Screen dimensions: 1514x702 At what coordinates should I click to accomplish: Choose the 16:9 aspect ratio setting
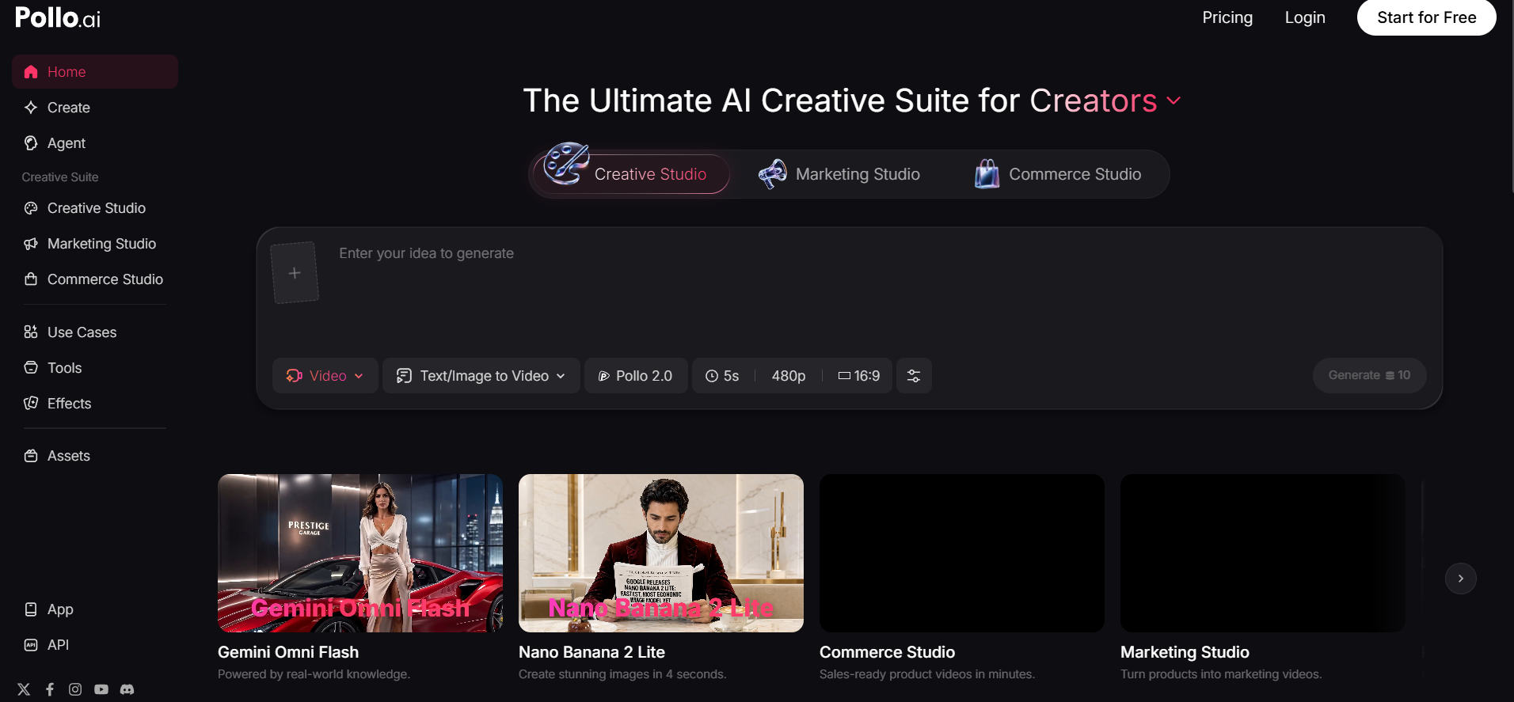859,376
